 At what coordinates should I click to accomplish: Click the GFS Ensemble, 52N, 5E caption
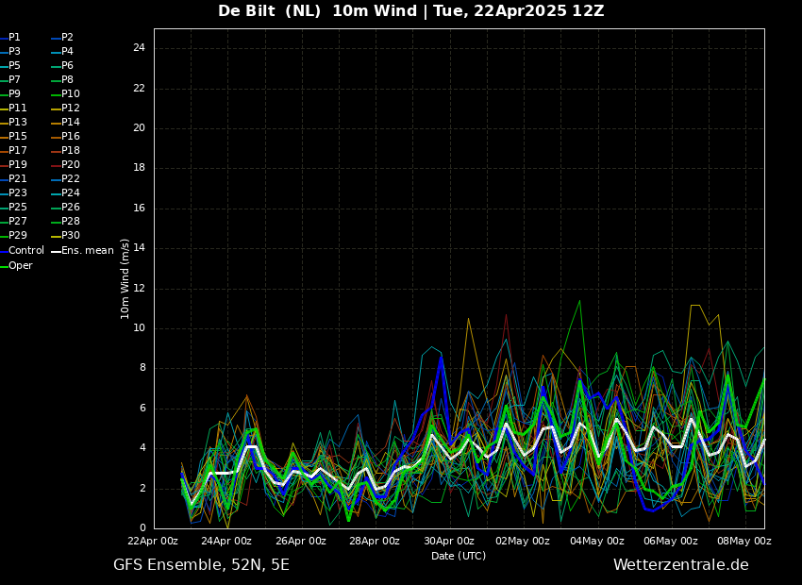[201, 565]
